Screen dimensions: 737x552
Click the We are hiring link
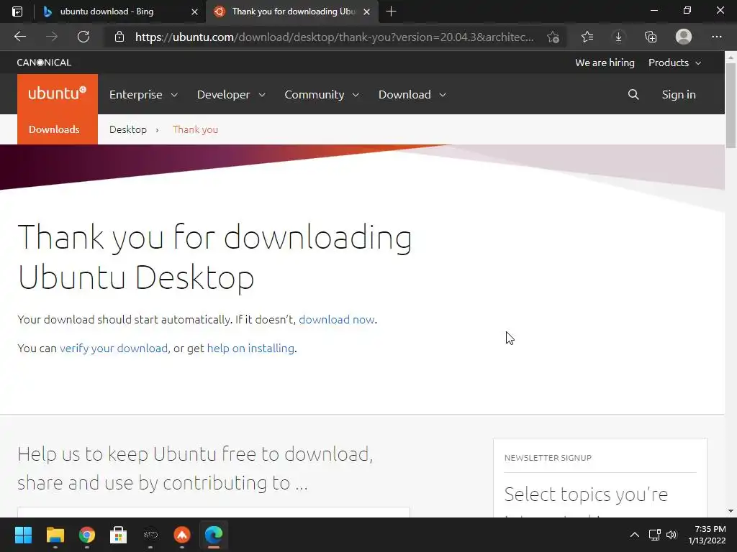pyautogui.click(x=605, y=63)
